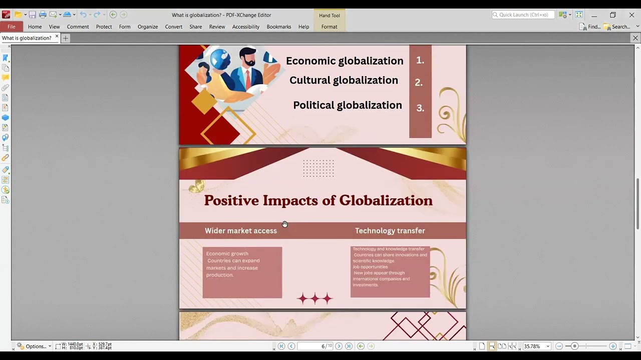The width and height of the screenshot is (641, 360).
Task: Open the Comments pane icon in left sidebar
Action: [6, 78]
